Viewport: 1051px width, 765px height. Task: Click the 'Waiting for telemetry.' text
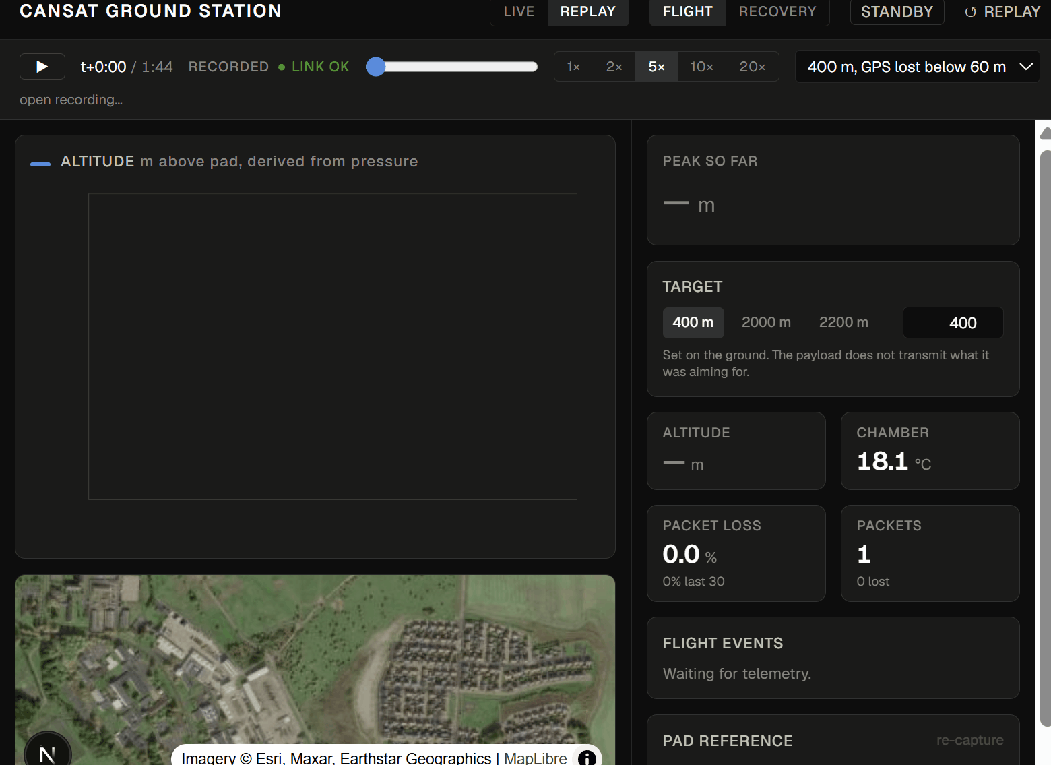tap(737, 673)
